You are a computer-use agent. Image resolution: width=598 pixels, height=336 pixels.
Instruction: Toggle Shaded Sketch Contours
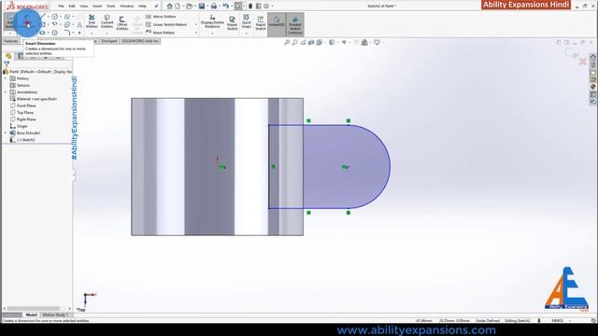click(x=295, y=24)
